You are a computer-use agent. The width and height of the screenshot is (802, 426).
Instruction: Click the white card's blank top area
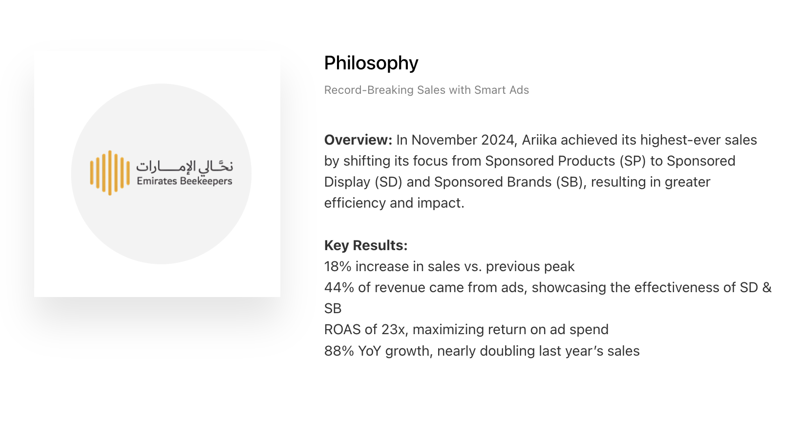click(x=157, y=66)
